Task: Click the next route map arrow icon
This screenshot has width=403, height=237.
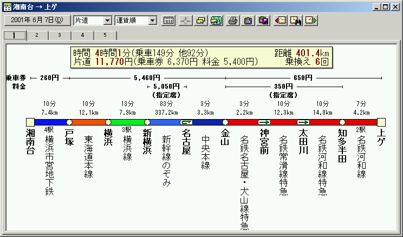Action: (311, 21)
